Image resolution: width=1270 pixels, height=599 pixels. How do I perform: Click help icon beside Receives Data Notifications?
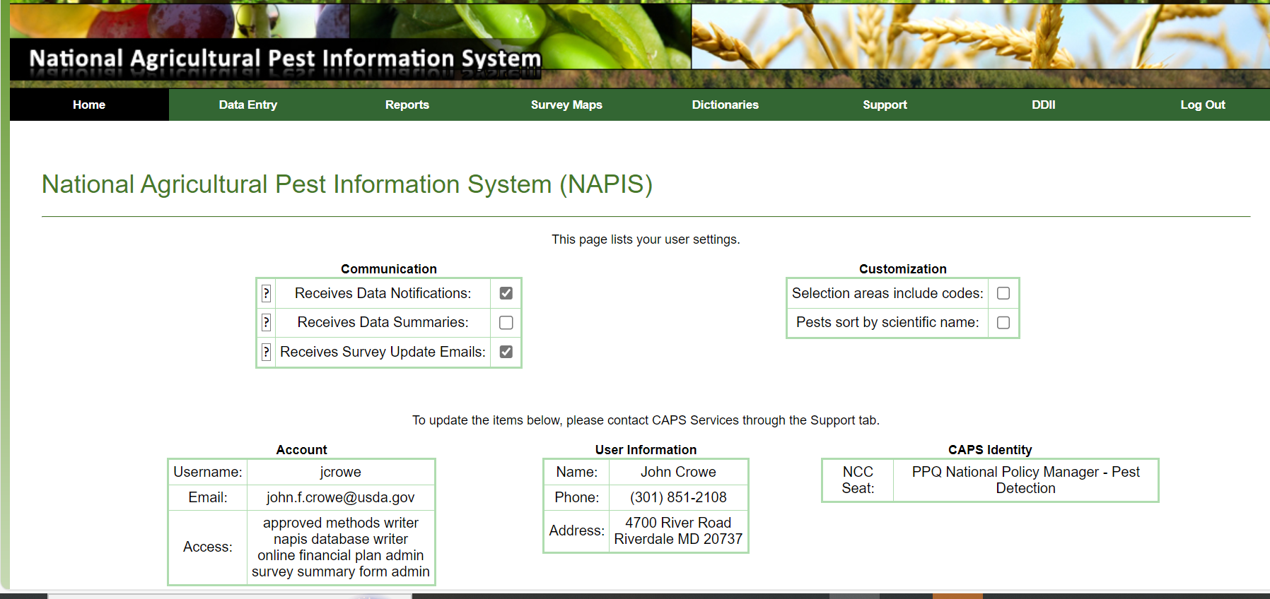click(x=266, y=293)
